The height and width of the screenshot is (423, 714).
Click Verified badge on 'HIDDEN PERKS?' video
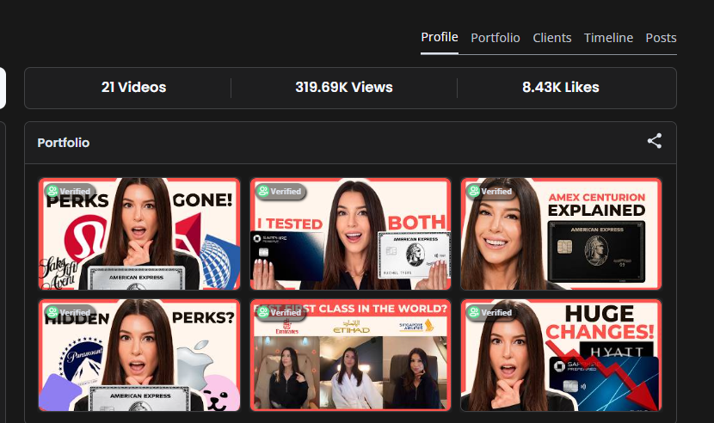click(69, 313)
